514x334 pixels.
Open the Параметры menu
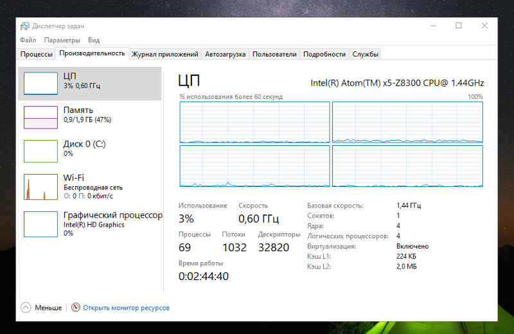[x=62, y=40]
